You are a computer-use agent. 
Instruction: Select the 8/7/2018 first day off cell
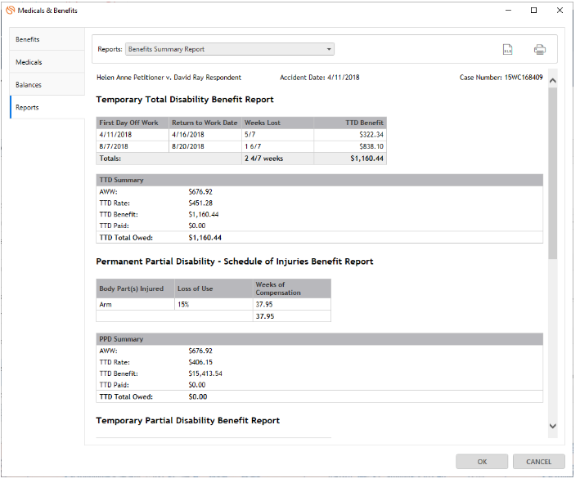click(133, 146)
